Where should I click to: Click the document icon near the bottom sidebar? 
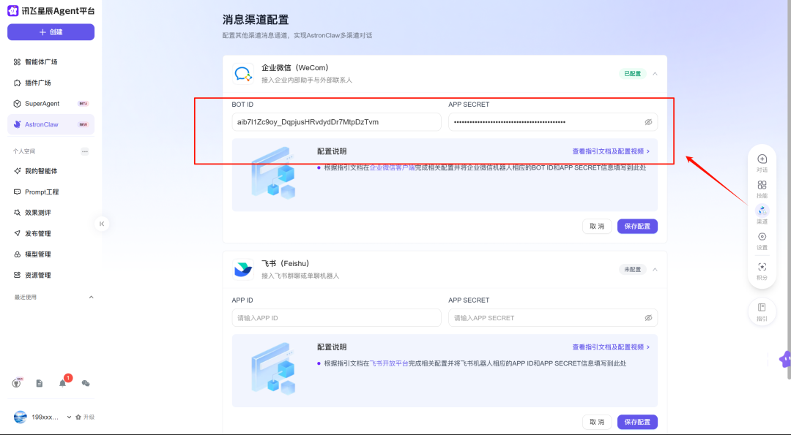coord(39,382)
